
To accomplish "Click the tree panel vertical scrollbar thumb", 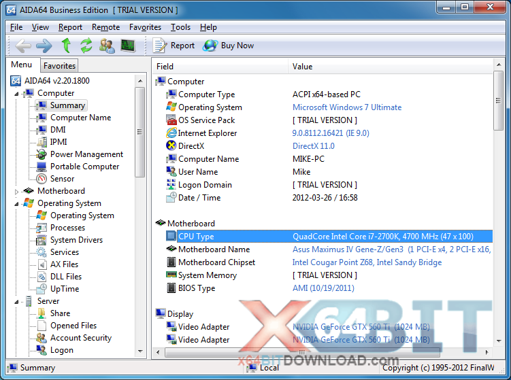I will point(139,132).
